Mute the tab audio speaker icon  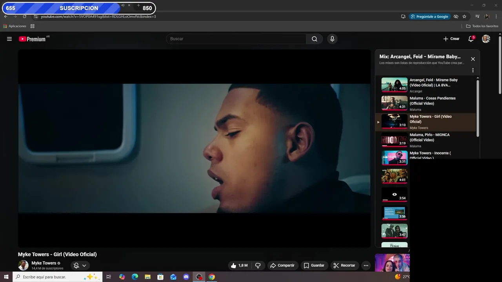pos(123,5)
